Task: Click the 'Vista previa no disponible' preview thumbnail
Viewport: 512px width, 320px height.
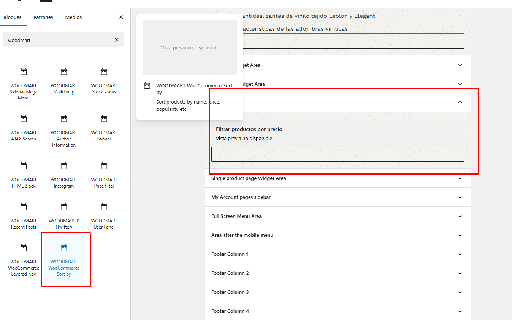Action: tap(190, 47)
